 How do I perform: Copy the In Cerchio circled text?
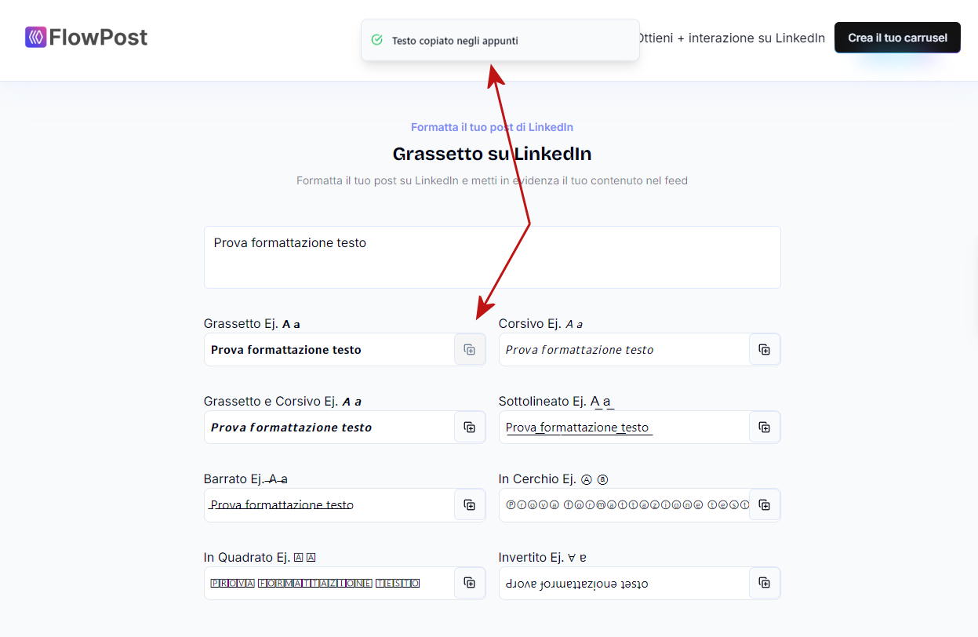(764, 505)
